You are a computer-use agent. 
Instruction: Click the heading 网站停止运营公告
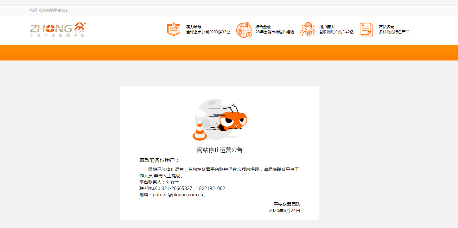(x=219, y=149)
